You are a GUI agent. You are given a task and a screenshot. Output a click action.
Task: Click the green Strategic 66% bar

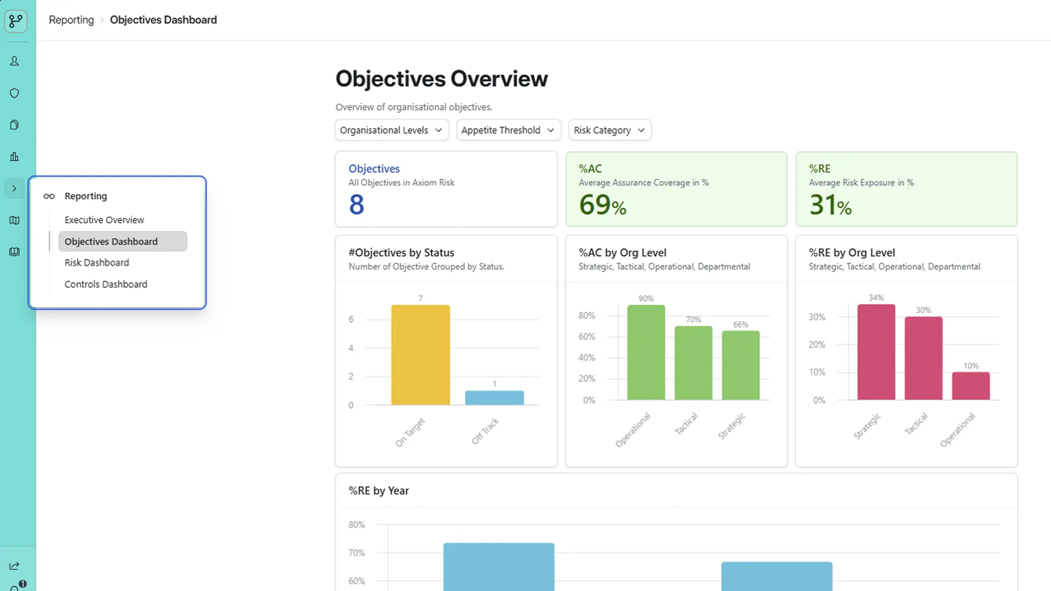click(x=741, y=366)
